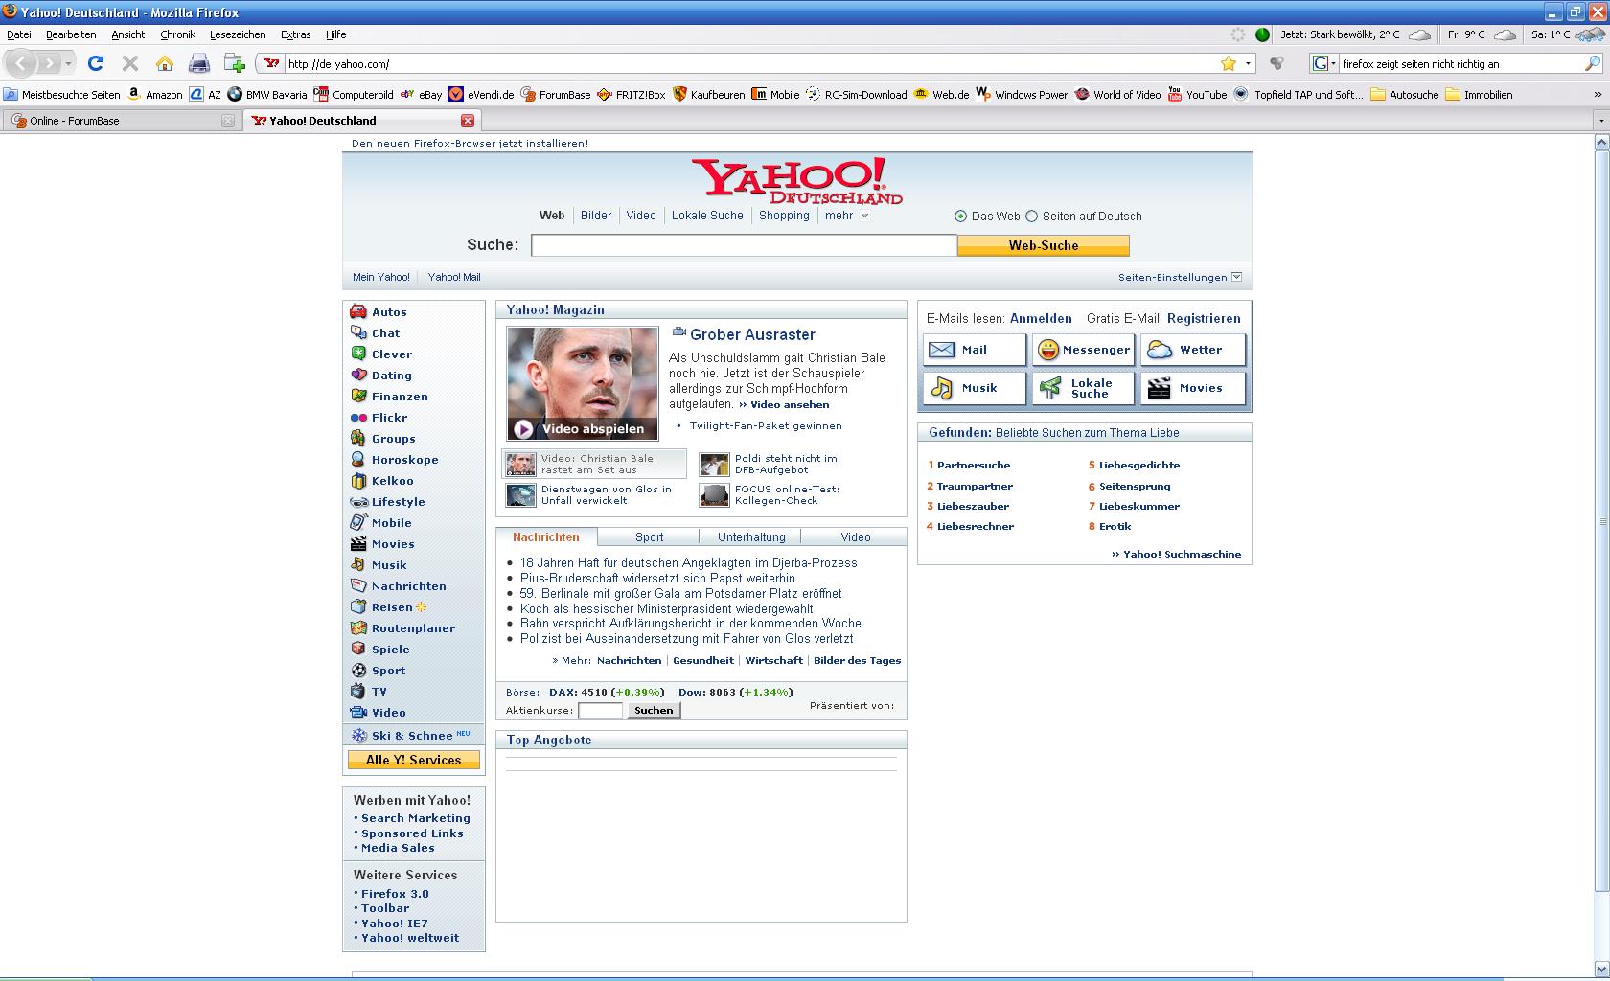1610x981 pixels.
Task: Open the Yahoo! Mail link
Action: pos(454,277)
